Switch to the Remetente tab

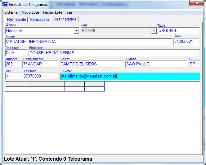[x=16, y=19]
